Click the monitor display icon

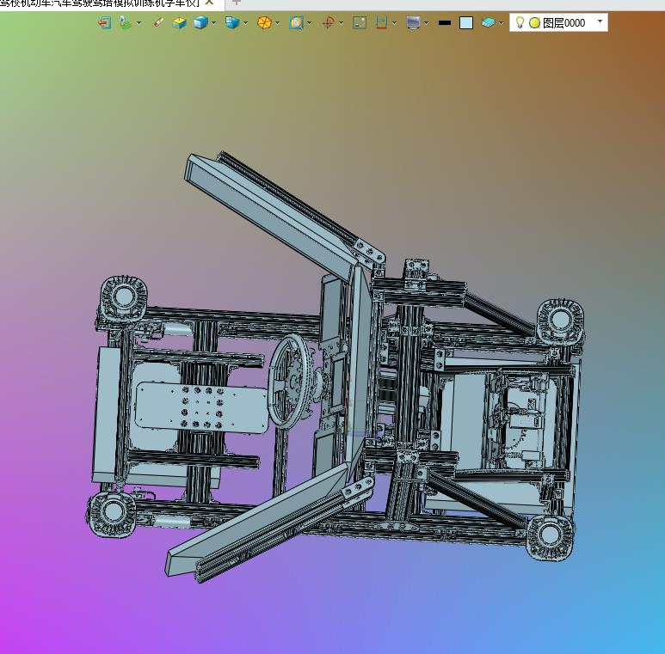tap(413, 22)
